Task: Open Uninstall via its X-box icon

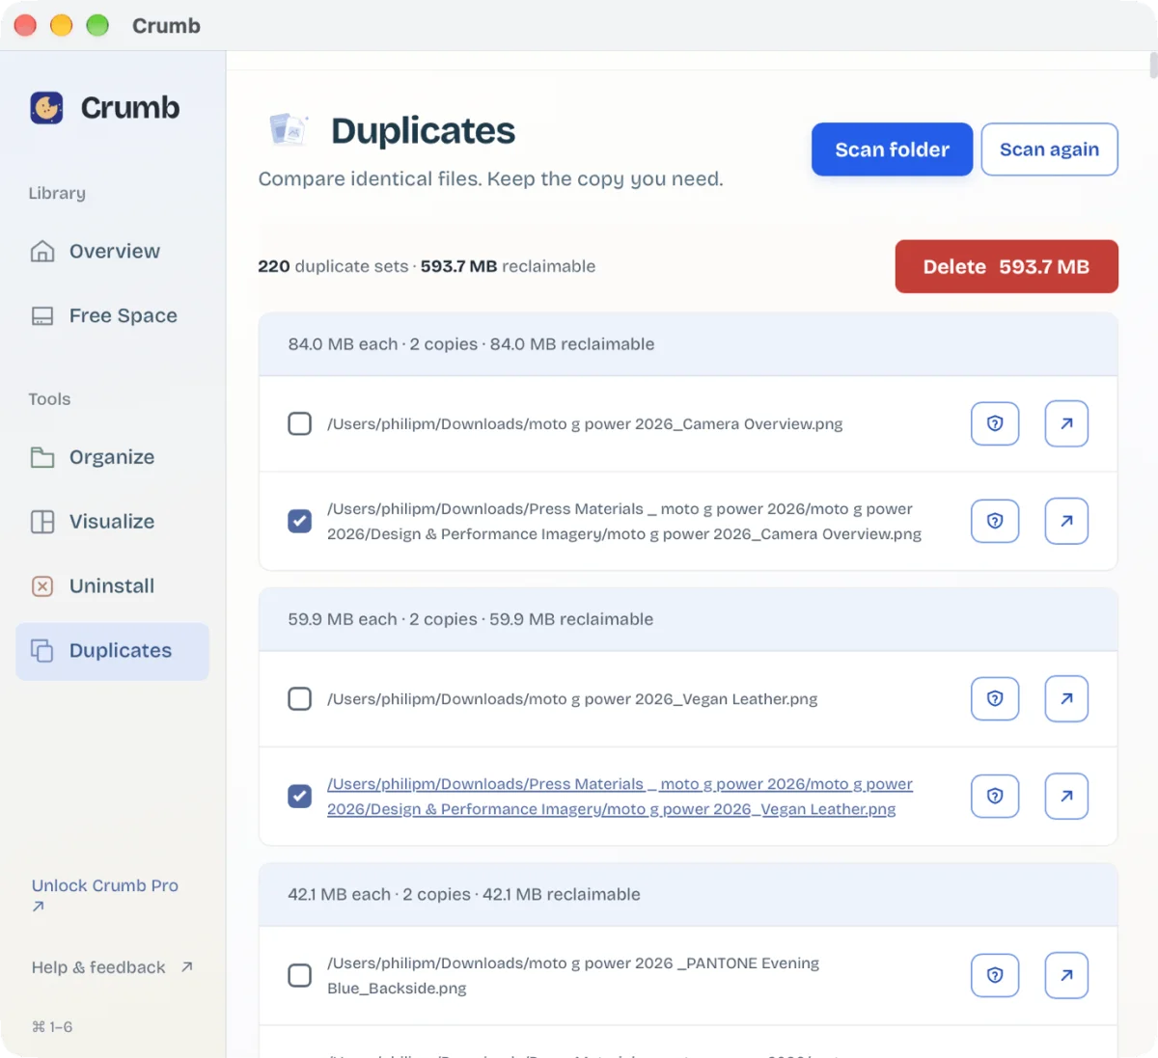Action: pos(42,586)
